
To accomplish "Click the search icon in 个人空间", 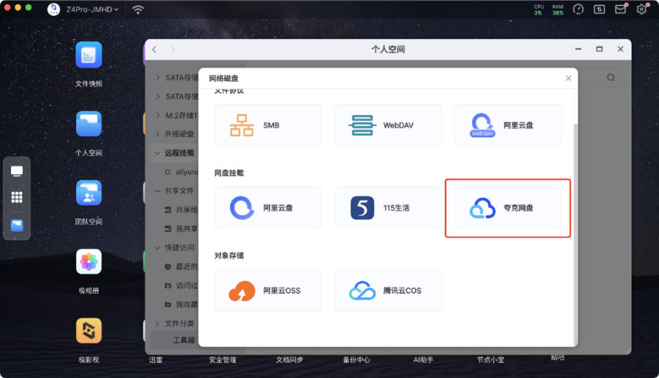I will (x=611, y=78).
